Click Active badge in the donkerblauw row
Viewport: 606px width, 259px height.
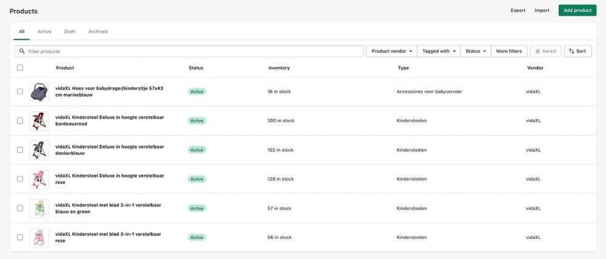197,149
